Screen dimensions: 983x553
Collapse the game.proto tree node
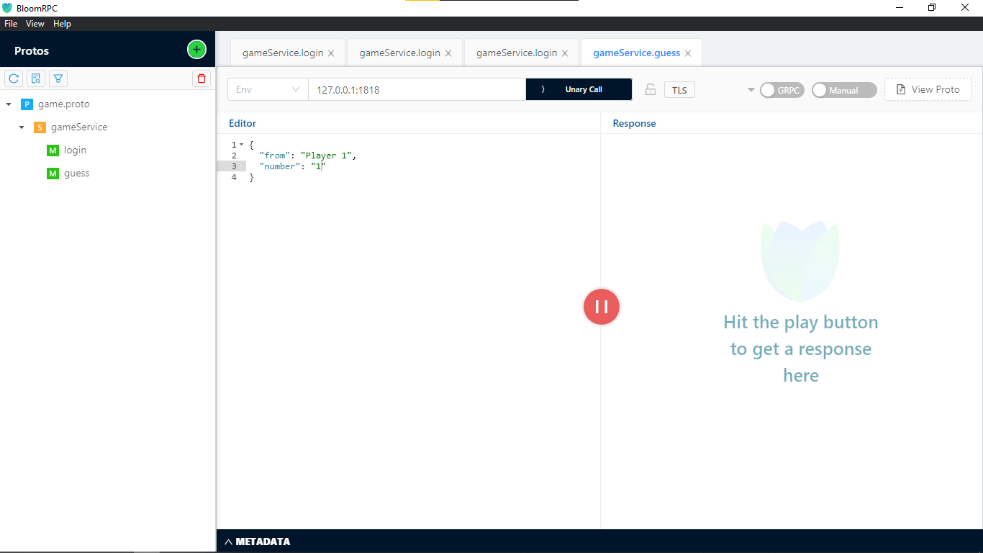9,104
